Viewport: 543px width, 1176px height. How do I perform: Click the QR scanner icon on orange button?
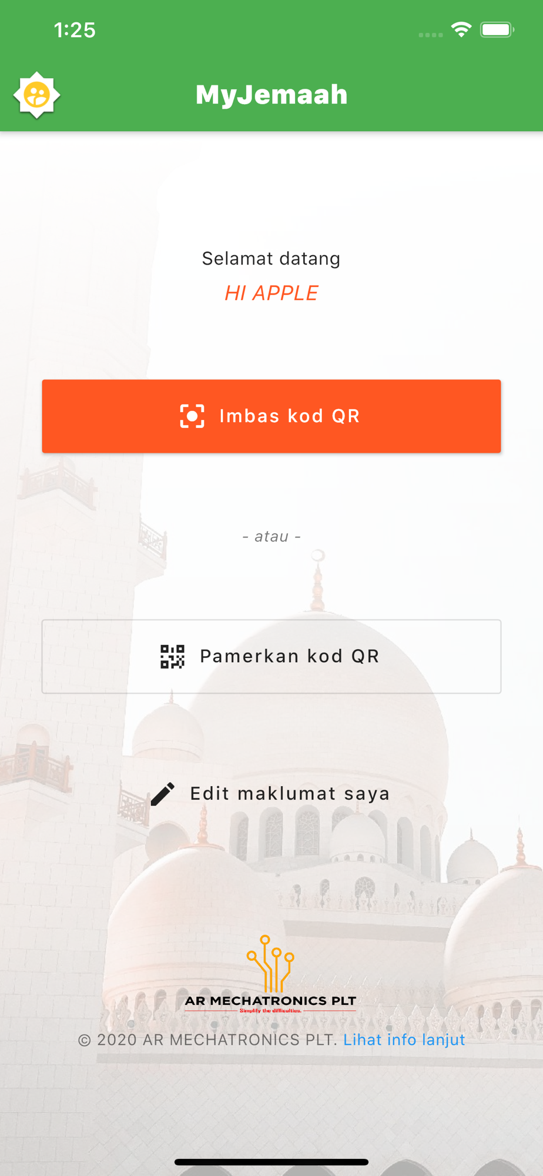click(192, 416)
